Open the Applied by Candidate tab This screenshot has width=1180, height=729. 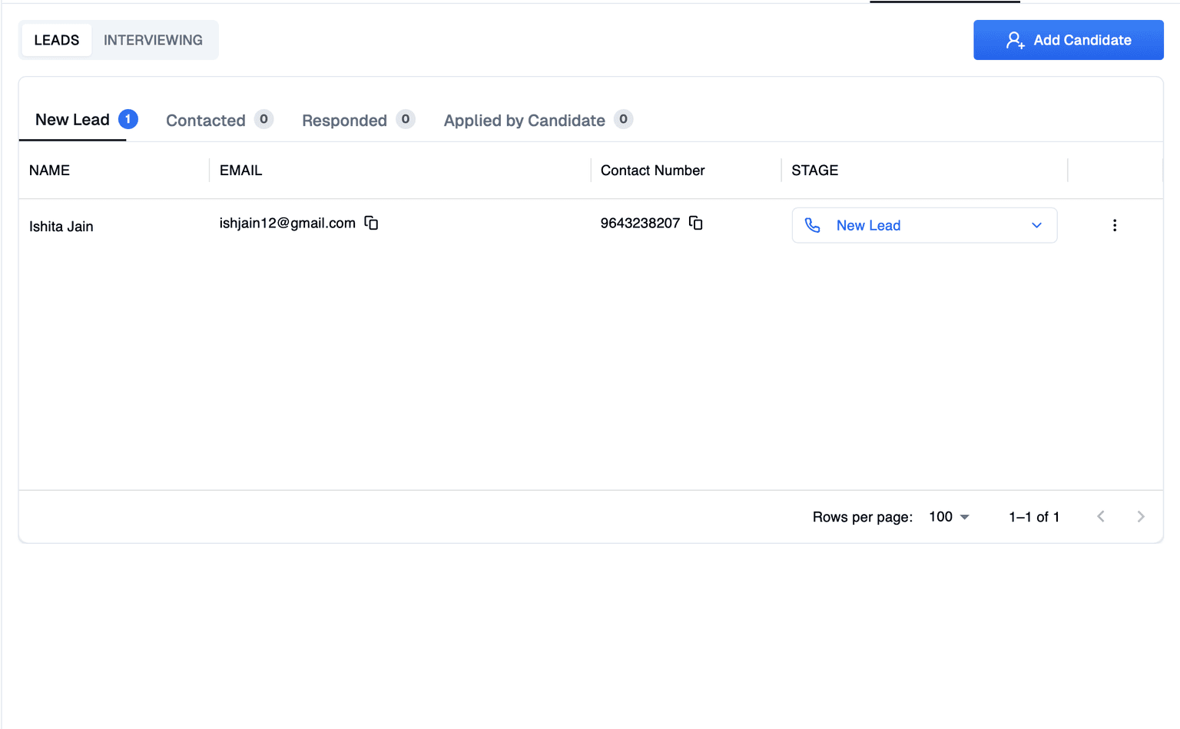538,120
